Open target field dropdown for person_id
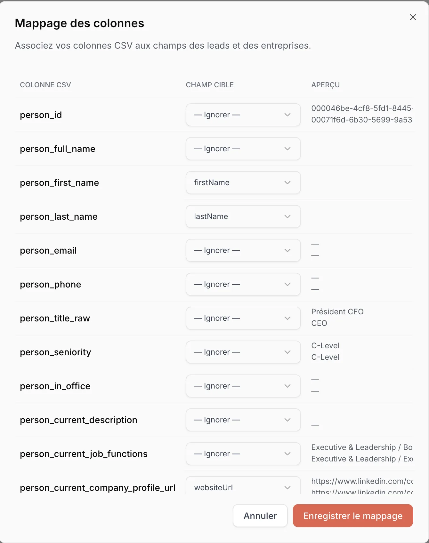429x543 pixels. [x=243, y=115]
